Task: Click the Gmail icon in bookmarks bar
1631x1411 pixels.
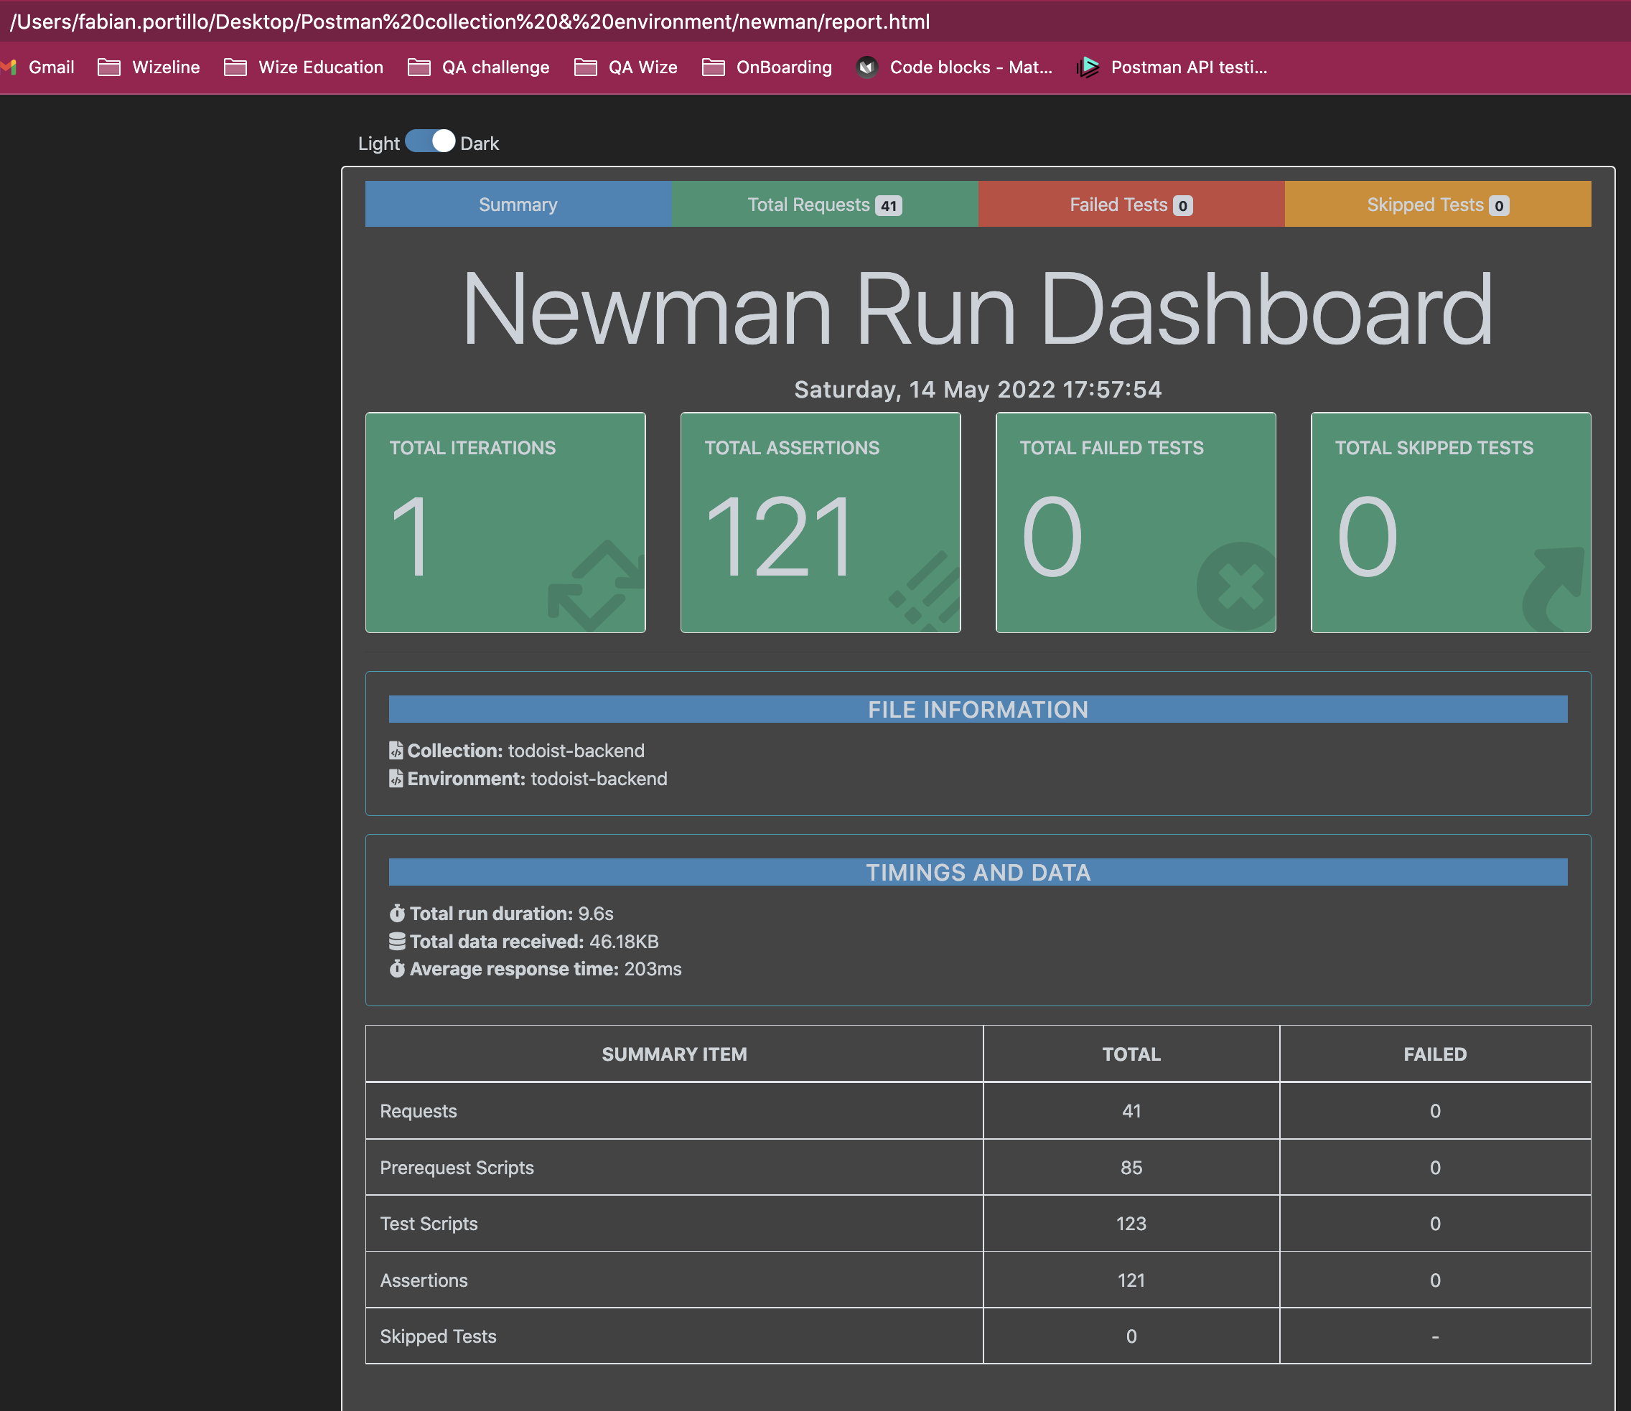Action: coord(9,67)
